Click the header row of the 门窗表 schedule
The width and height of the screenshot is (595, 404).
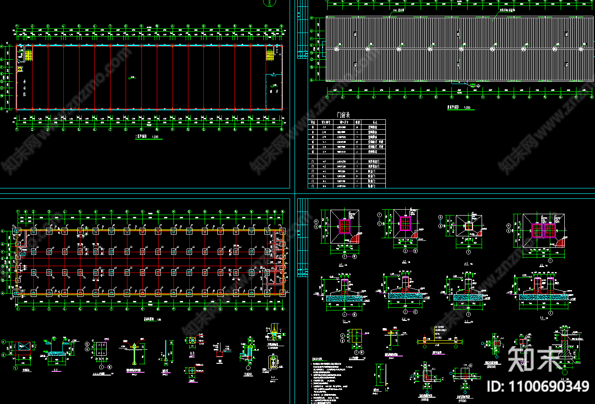(347, 122)
